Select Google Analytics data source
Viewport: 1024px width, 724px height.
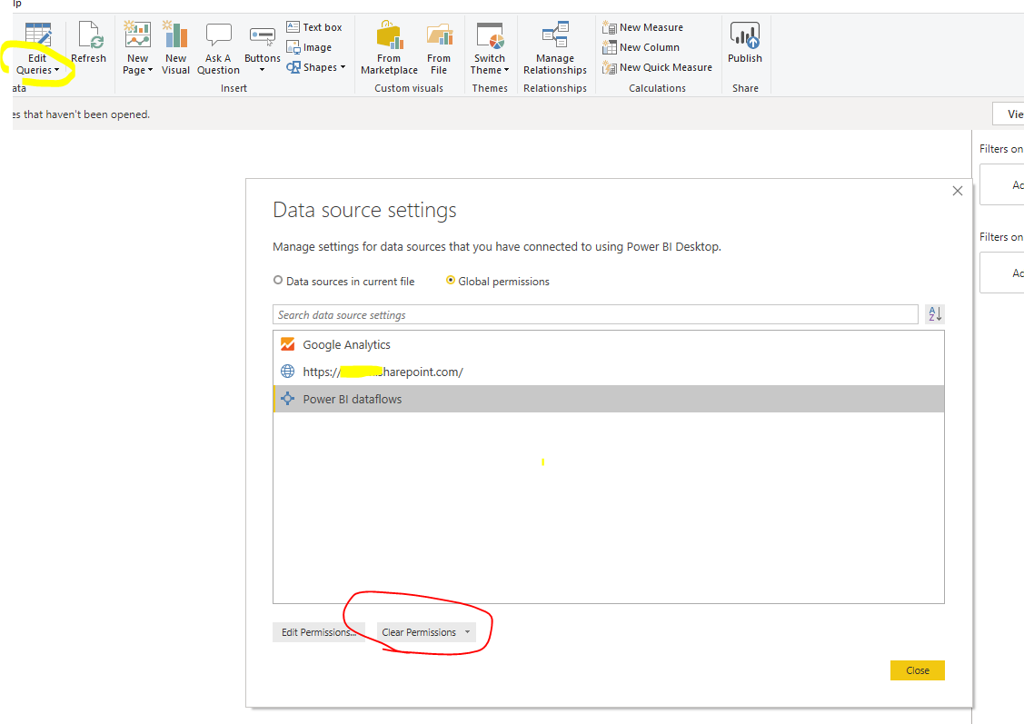coord(609,344)
